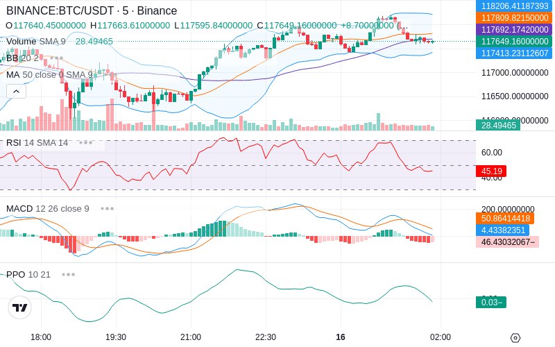Viewport: 555px width, 347px height.
Task: Click the low price value L117595.84000000
Action: (x=214, y=26)
